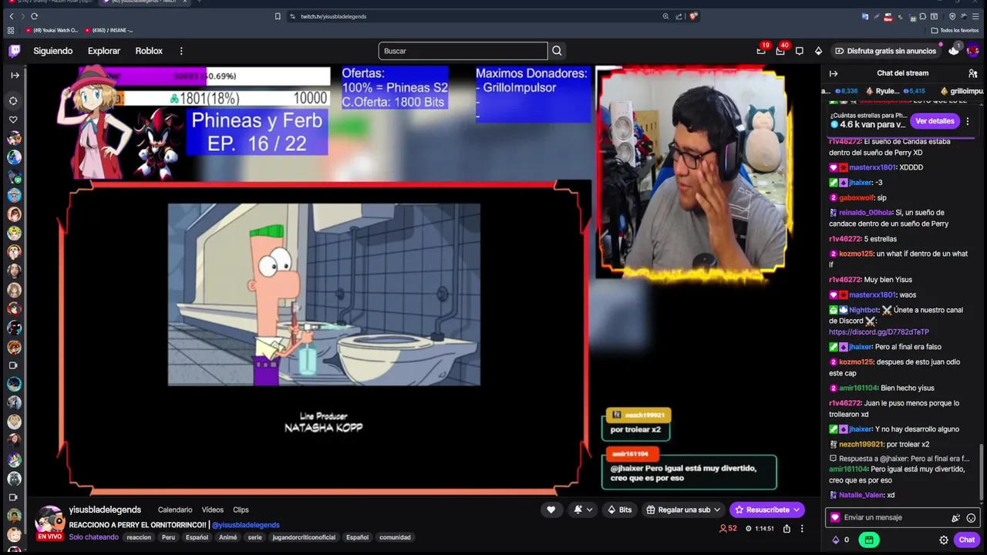
Task: Open the Resuscríbete dropdown button
Action: [x=767, y=510]
